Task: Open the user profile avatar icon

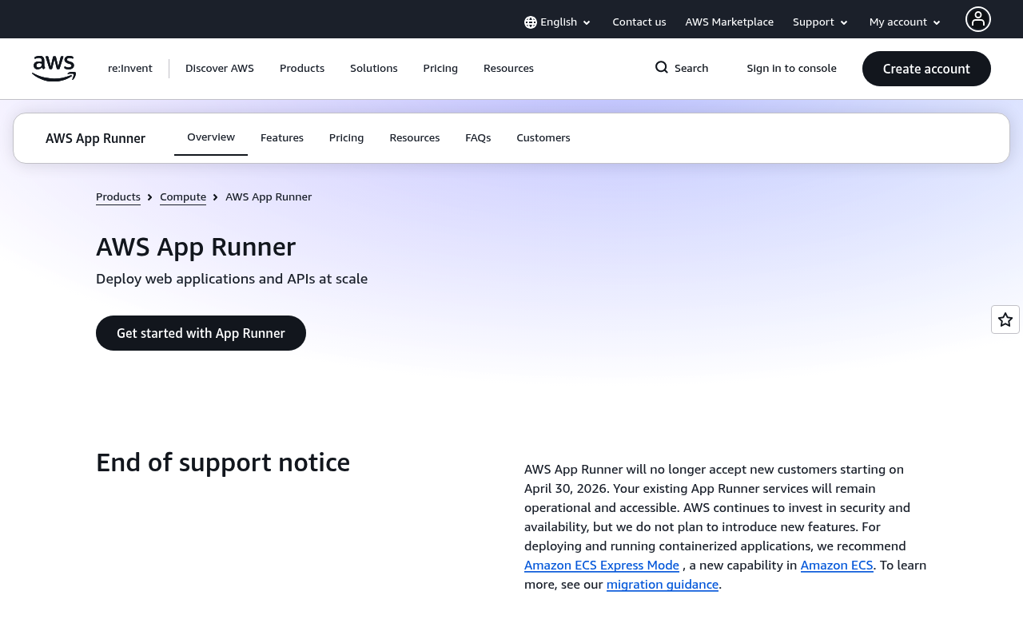Action: [978, 19]
